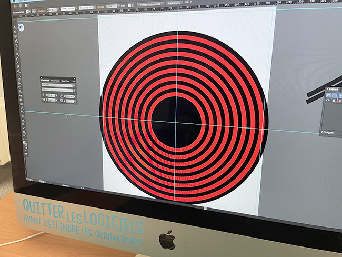Open the Style swatch dropdown arrow
The height and width of the screenshot is (257, 342).
coord(133,5)
